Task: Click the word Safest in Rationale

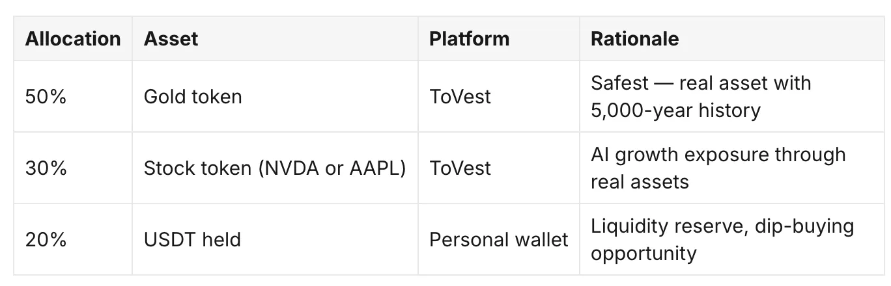Action: click(x=619, y=83)
